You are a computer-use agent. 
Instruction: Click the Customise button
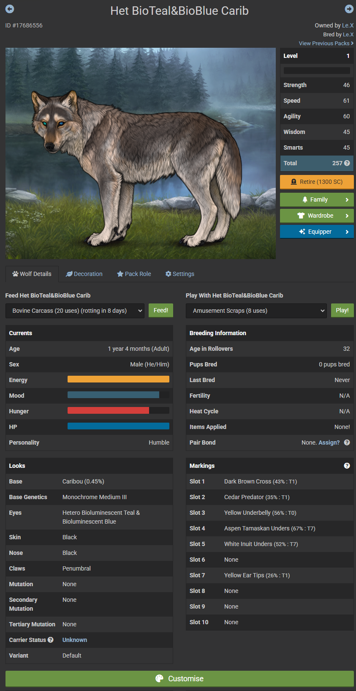tap(179, 678)
